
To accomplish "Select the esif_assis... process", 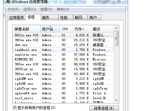I will 63,98.
